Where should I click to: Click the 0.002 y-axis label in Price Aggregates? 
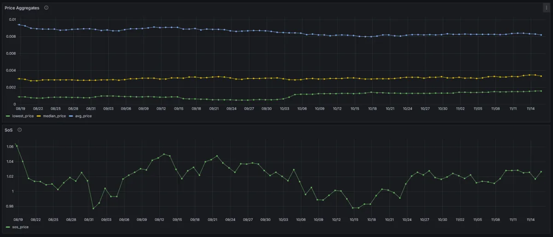[x=11, y=87]
